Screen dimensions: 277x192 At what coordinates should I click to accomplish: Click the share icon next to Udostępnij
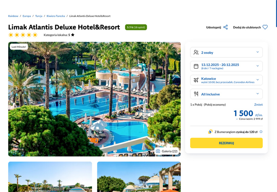click(225, 27)
